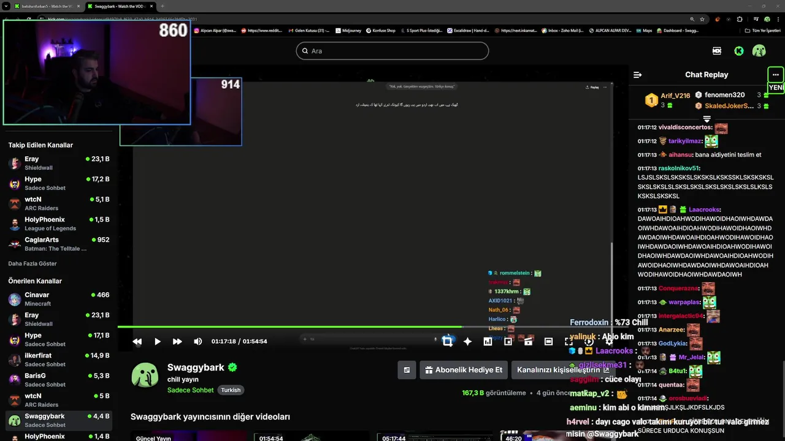Open the green profile avatar menu
The width and height of the screenshot is (785, 441).
tap(759, 51)
